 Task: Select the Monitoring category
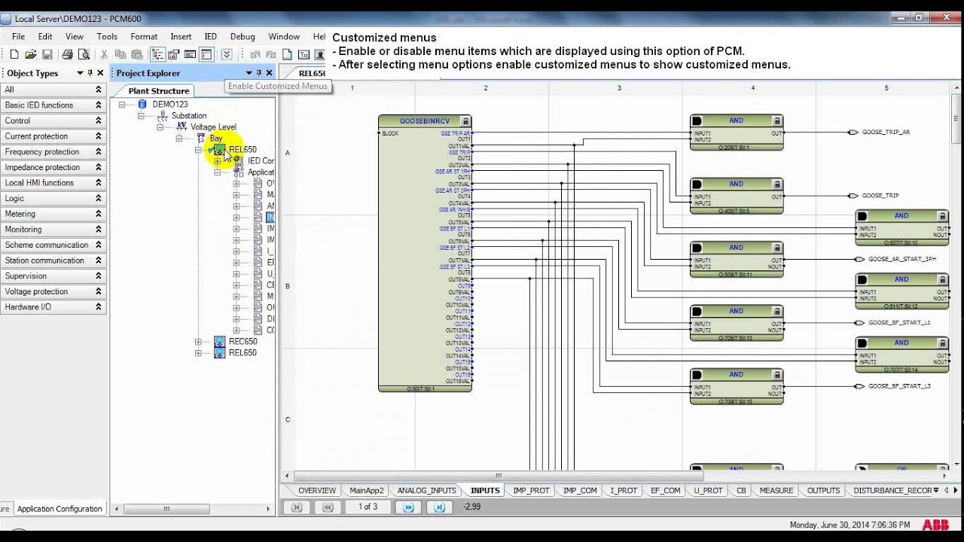coord(53,230)
